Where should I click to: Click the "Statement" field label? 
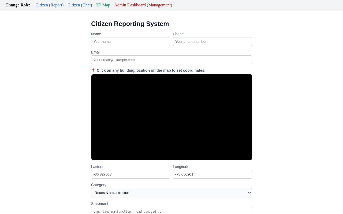click(100, 204)
